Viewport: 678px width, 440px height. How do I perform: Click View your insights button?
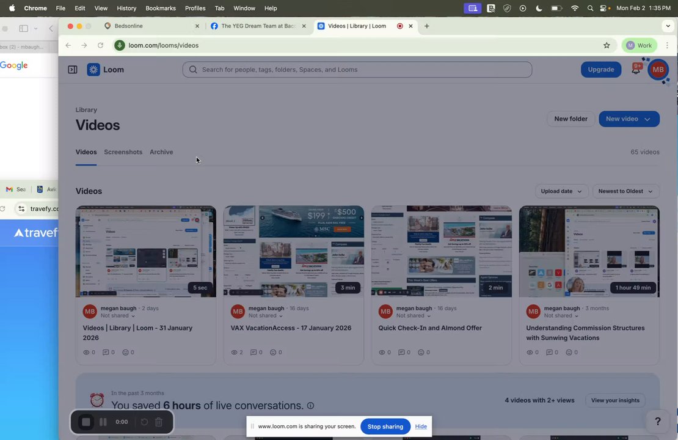pyautogui.click(x=615, y=401)
